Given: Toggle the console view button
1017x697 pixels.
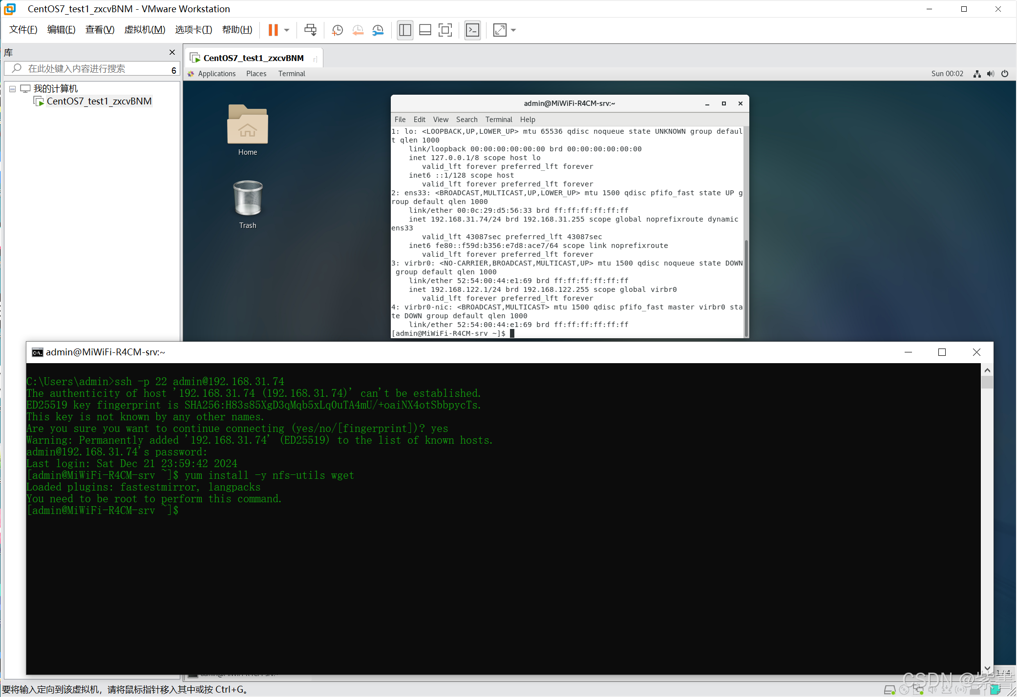Looking at the screenshot, I should pyautogui.click(x=472, y=30).
